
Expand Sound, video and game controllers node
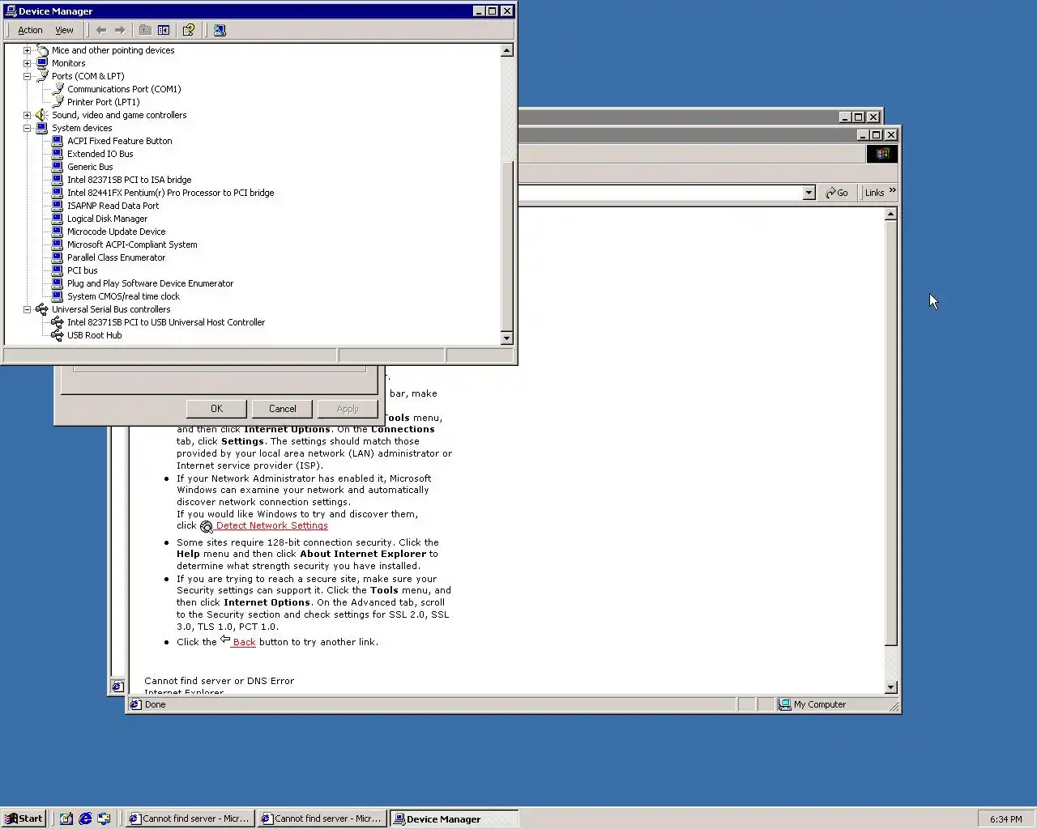27,115
